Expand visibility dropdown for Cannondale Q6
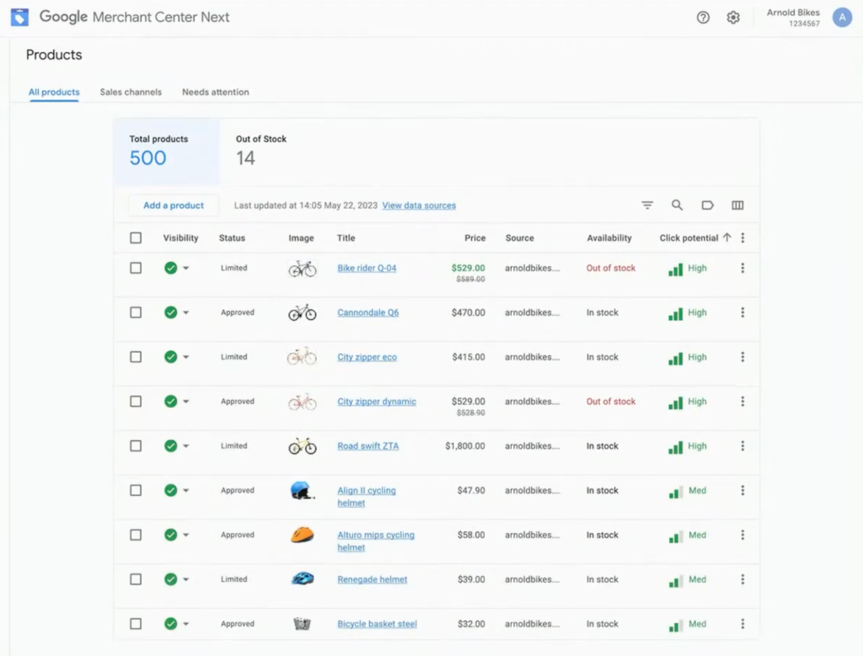 point(186,313)
